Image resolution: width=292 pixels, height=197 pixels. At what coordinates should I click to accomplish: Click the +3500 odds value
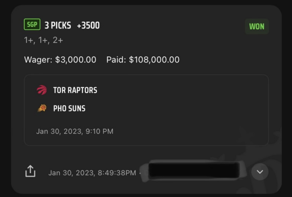(88, 25)
